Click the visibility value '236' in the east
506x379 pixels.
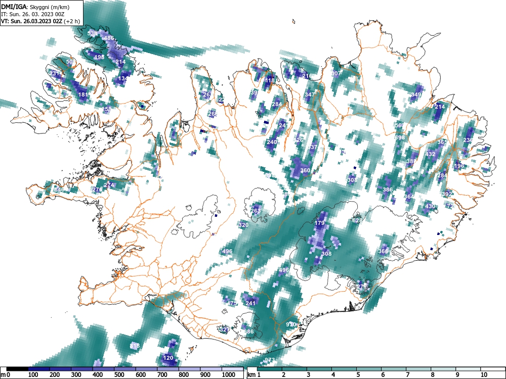[468, 140]
